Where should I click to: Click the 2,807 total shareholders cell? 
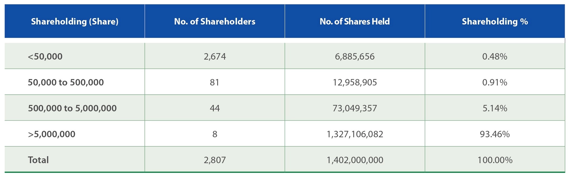point(215,160)
